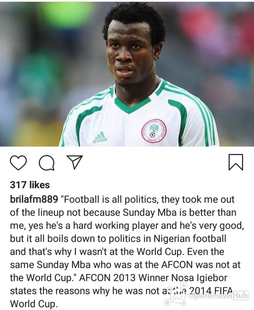Screen dimensions: 254x310
Task: Open comments via the speech bubble icon
Action: pos(47,163)
